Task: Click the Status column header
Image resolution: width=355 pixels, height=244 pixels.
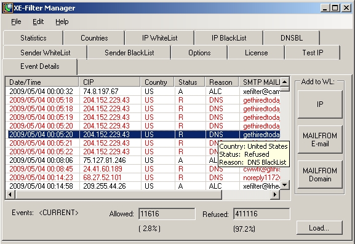Action: [x=189, y=82]
